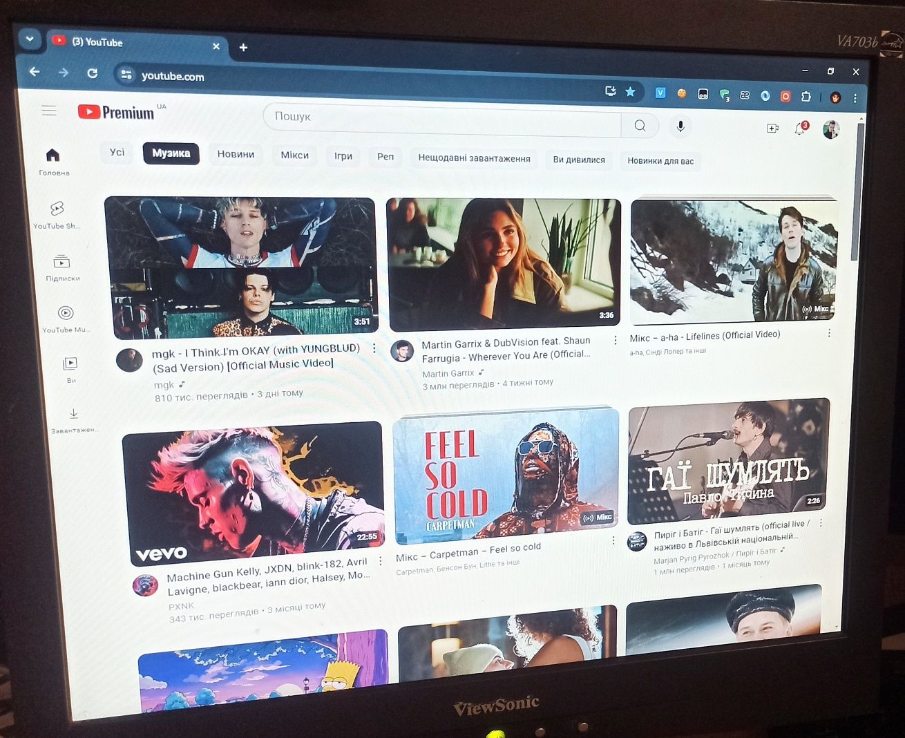Open the create video icon
The width and height of the screenshot is (905, 738).
[x=772, y=128]
